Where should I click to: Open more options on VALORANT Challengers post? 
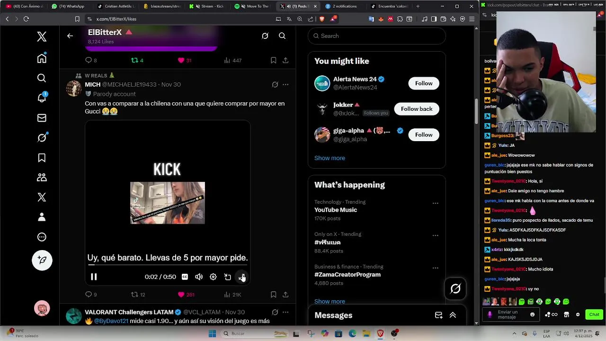click(285, 312)
